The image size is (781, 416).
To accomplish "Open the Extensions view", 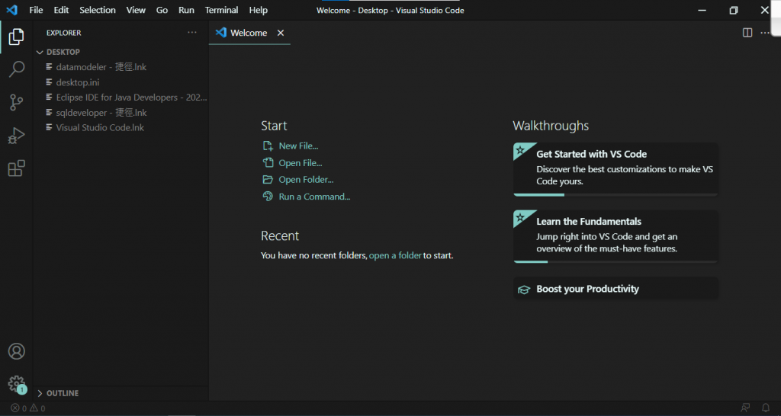I will [x=17, y=168].
